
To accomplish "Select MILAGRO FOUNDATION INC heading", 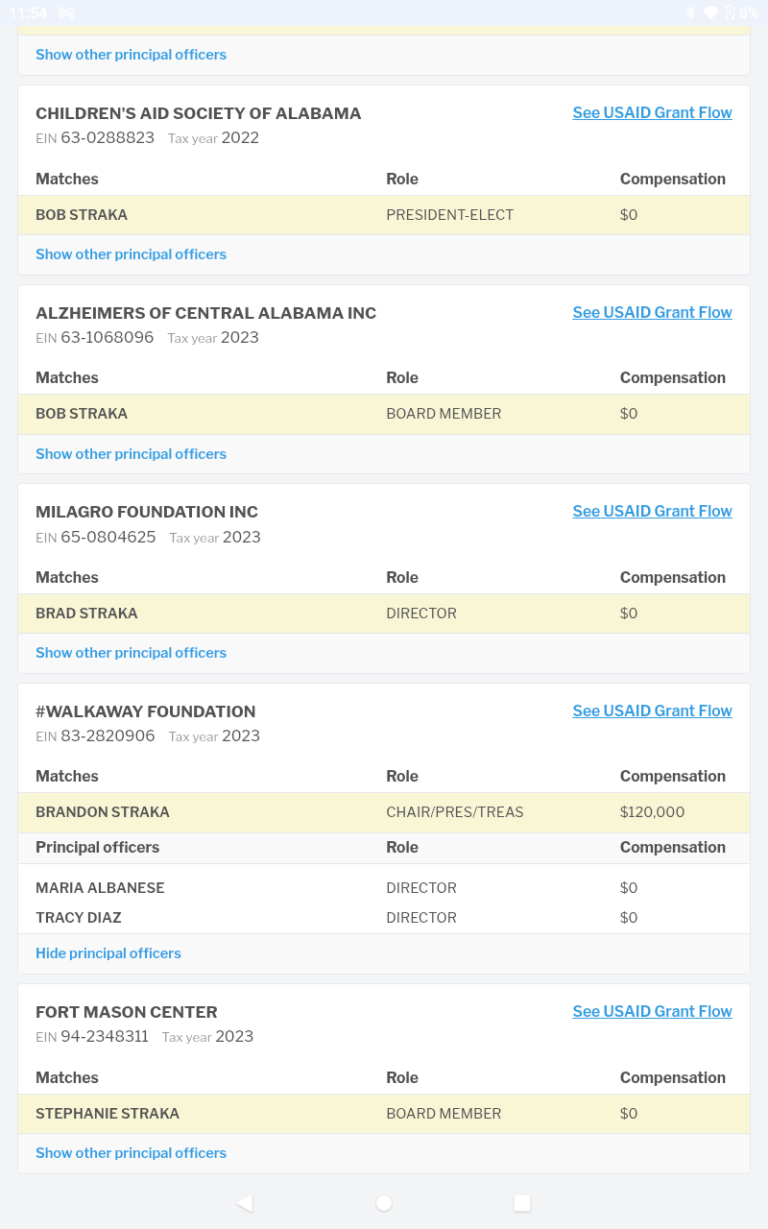I will pyautogui.click(x=147, y=512).
